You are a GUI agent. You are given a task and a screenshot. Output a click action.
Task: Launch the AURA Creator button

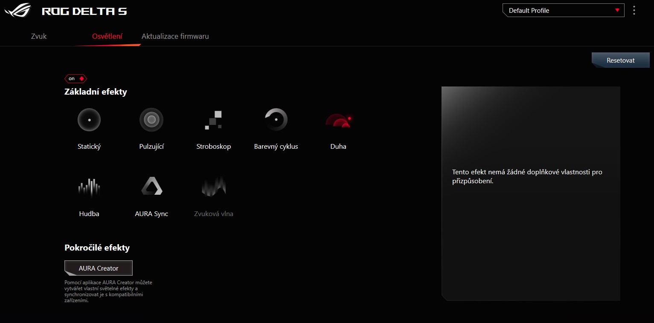(99, 268)
